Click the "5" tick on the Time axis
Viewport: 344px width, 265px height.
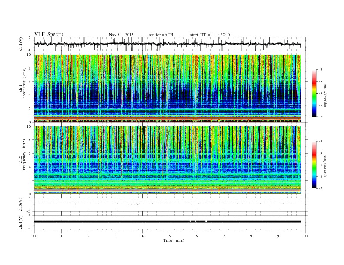[x=170, y=236]
